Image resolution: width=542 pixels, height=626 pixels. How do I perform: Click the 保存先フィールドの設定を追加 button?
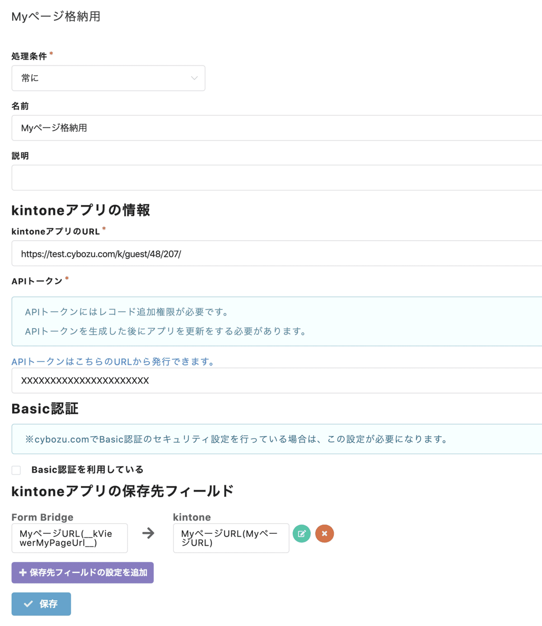click(x=83, y=572)
